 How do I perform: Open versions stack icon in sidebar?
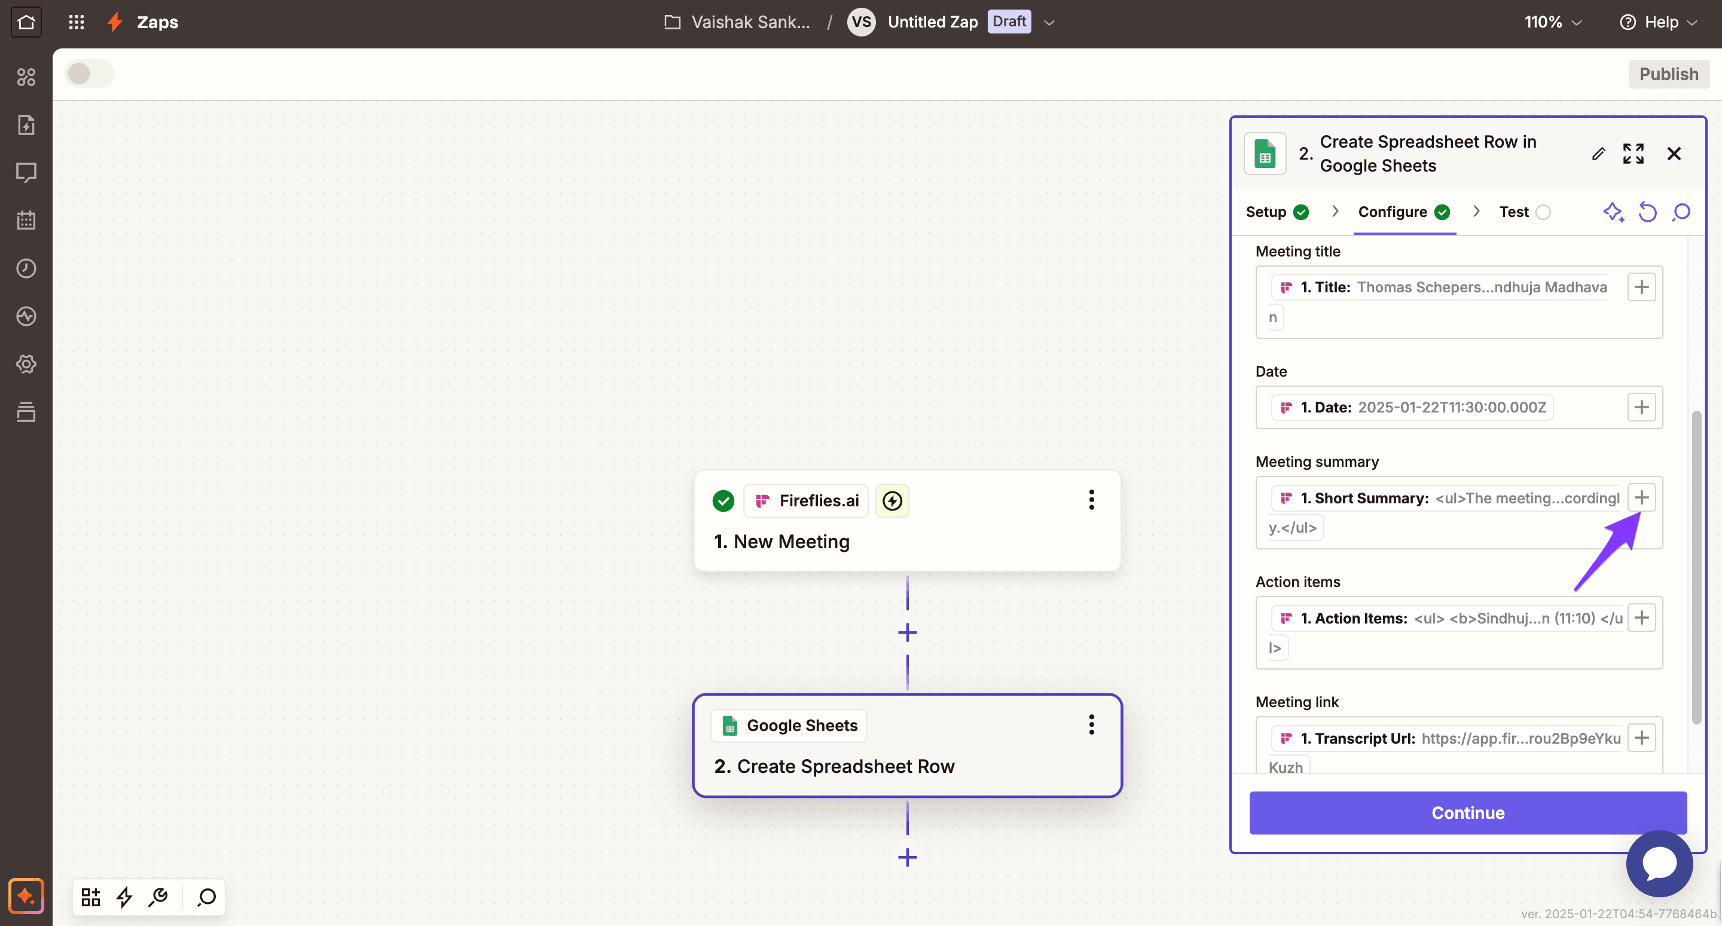point(26,412)
